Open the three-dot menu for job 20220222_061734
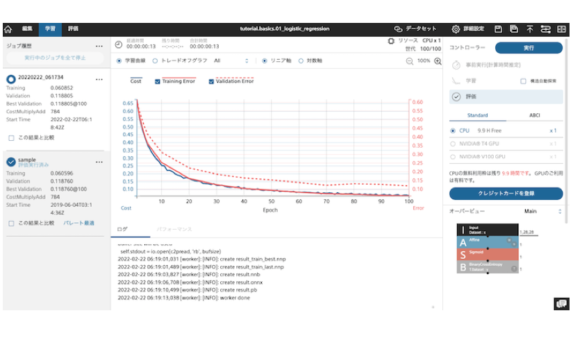Image resolution: width=573 pixels, height=354 pixels. 99,79
